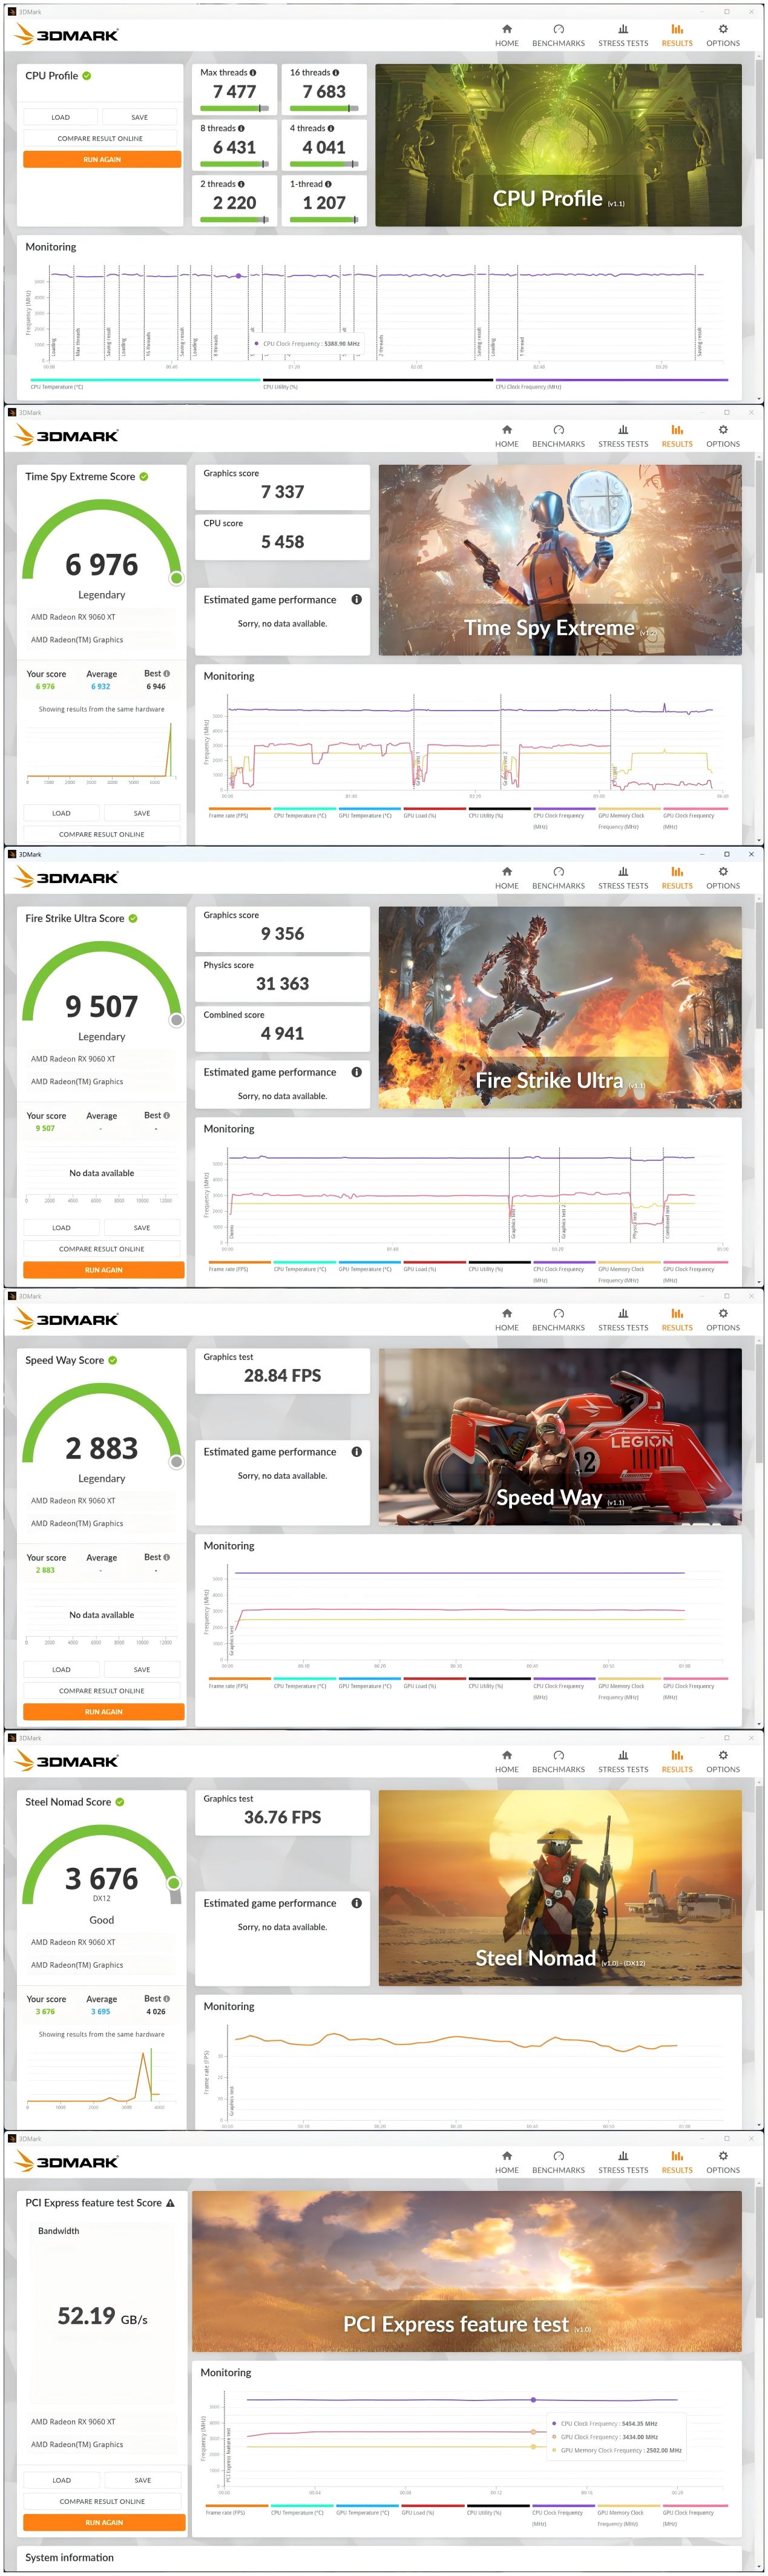The width and height of the screenshot is (768, 2576).
Task: Open STRESS TESTS in the CPU Profile window
Action: tap(623, 35)
